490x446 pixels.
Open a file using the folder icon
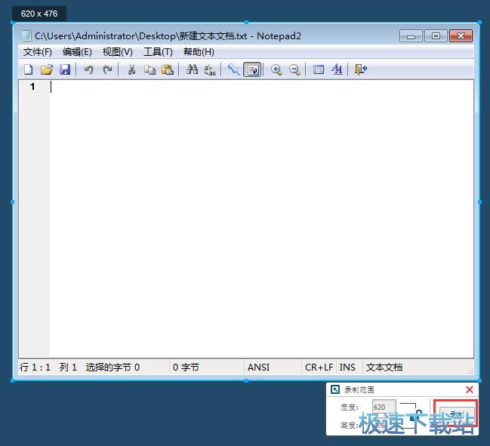click(47, 69)
